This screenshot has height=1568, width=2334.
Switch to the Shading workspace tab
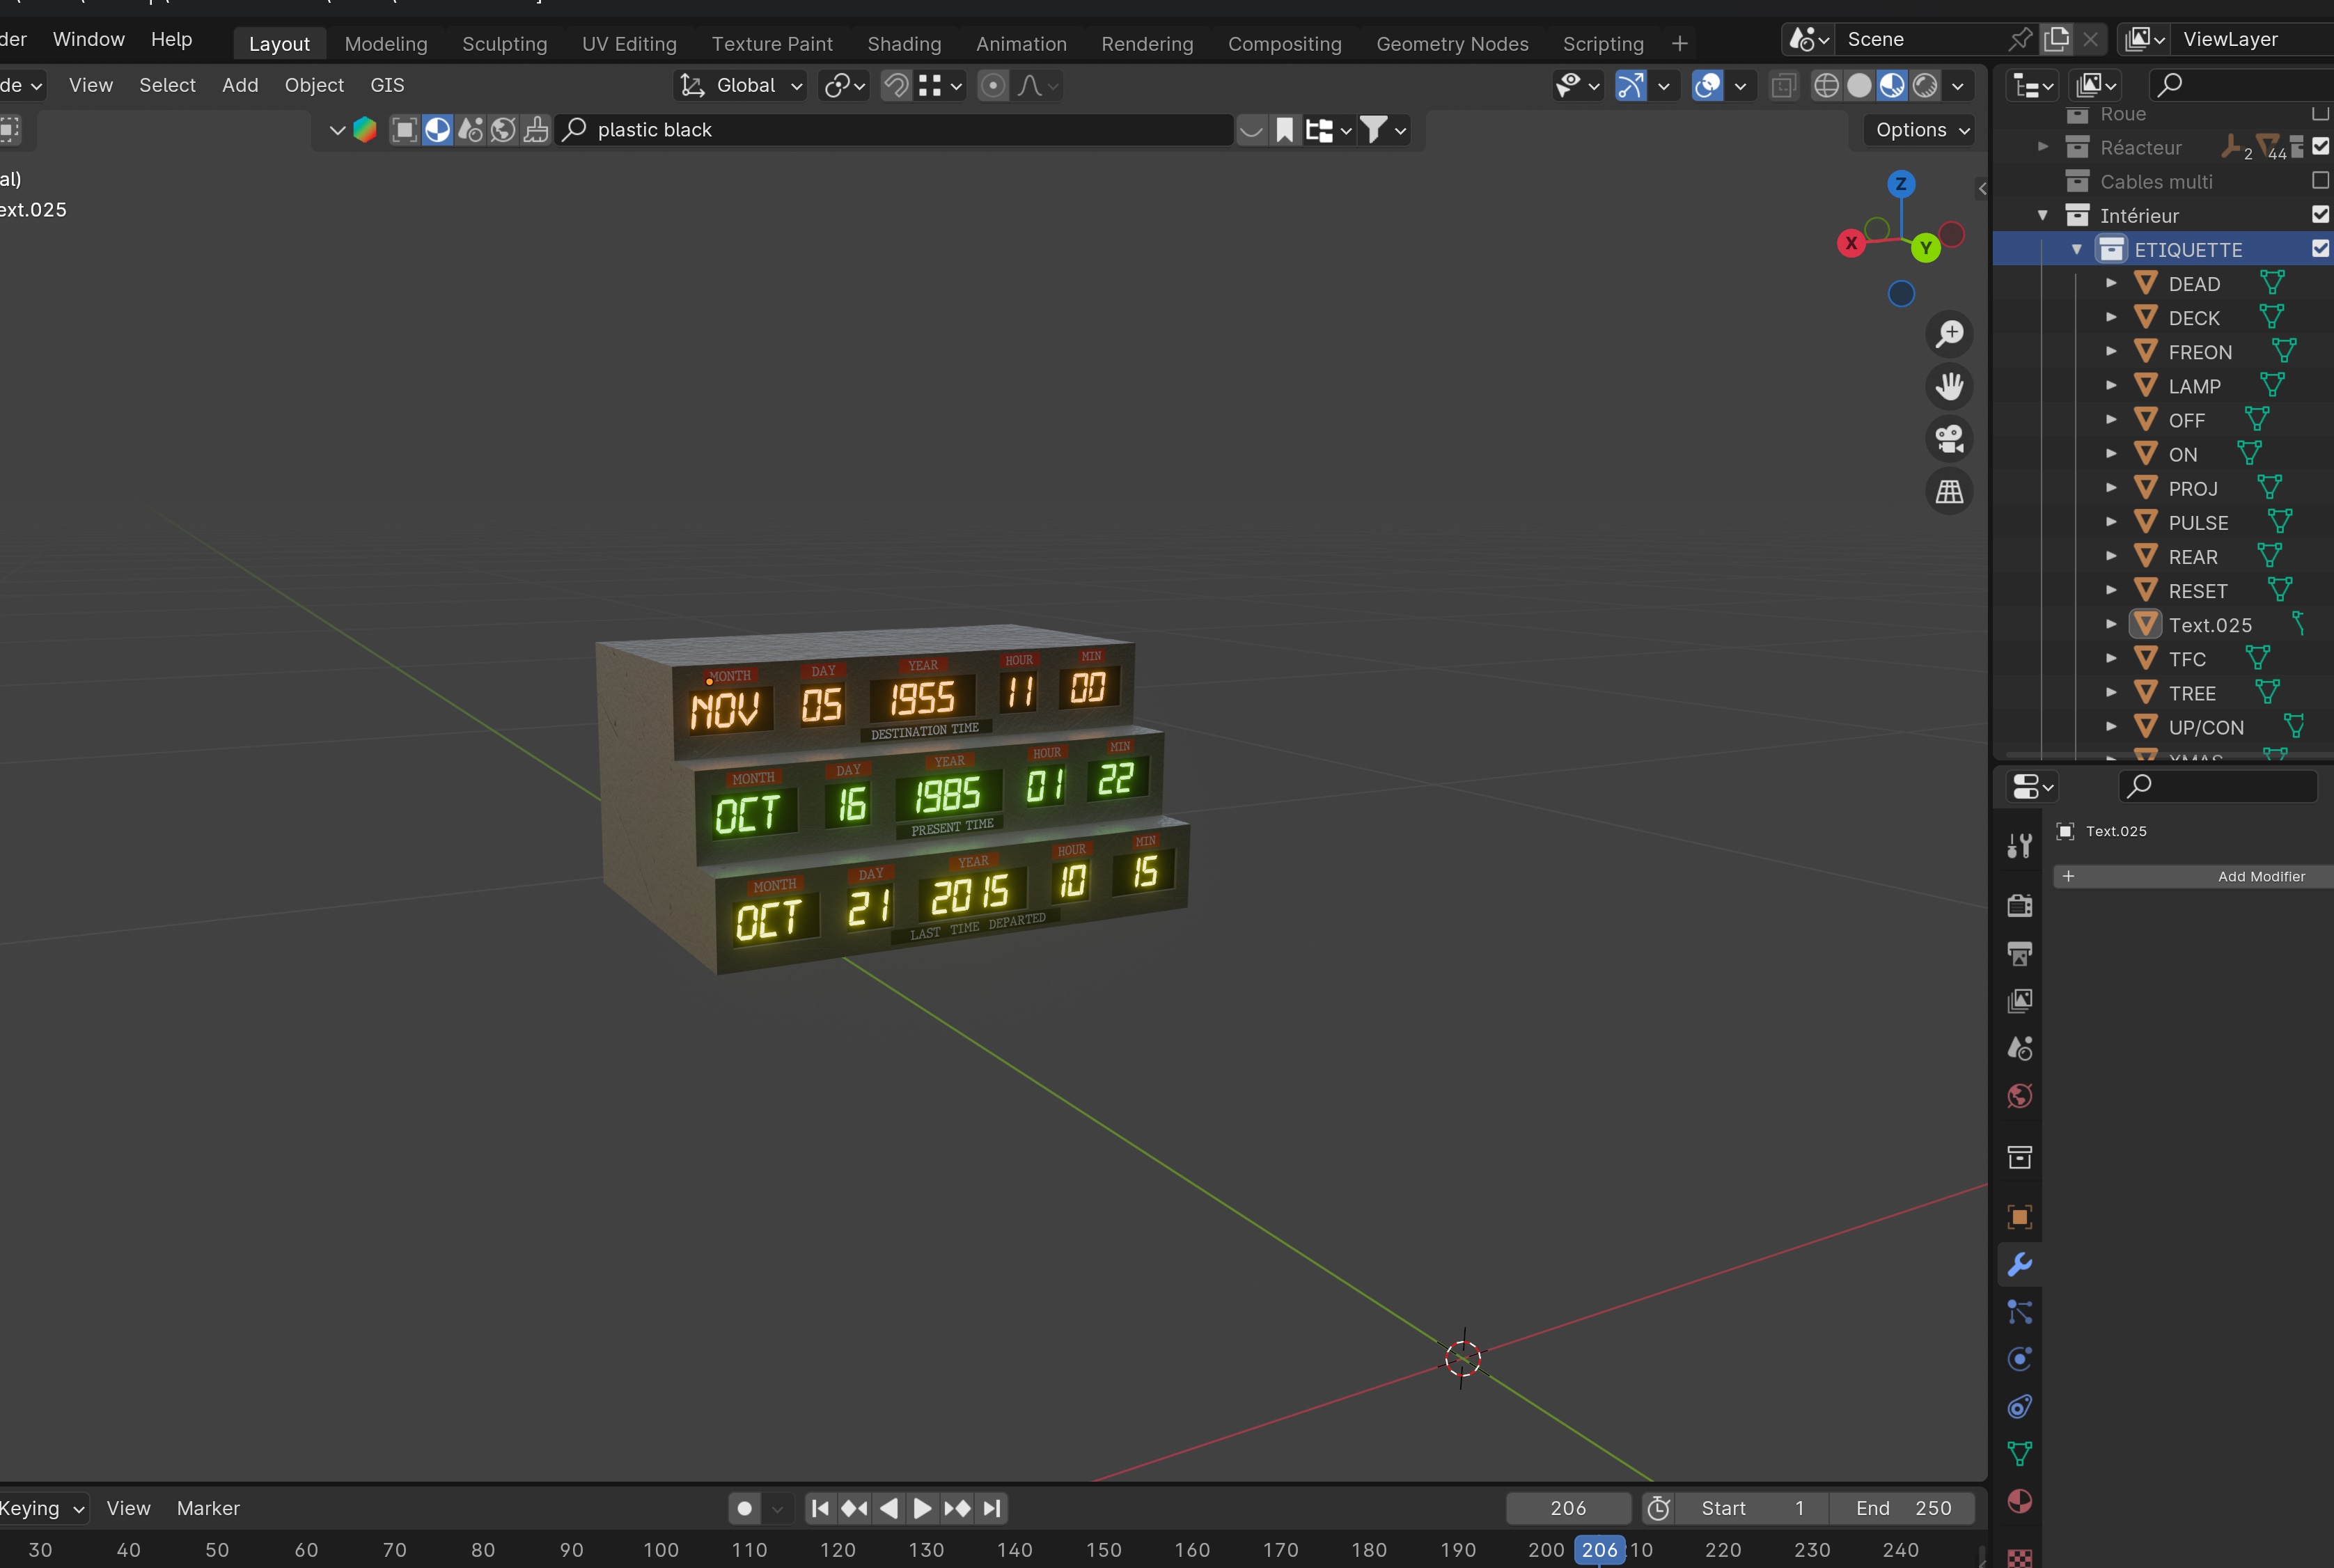(x=904, y=44)
